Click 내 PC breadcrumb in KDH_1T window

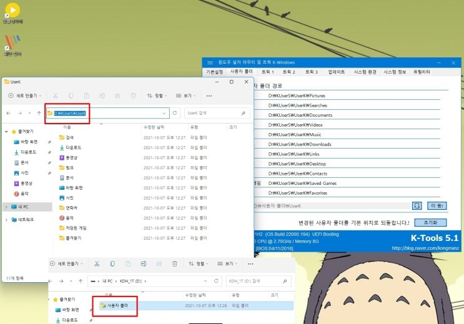click(107, 281)
